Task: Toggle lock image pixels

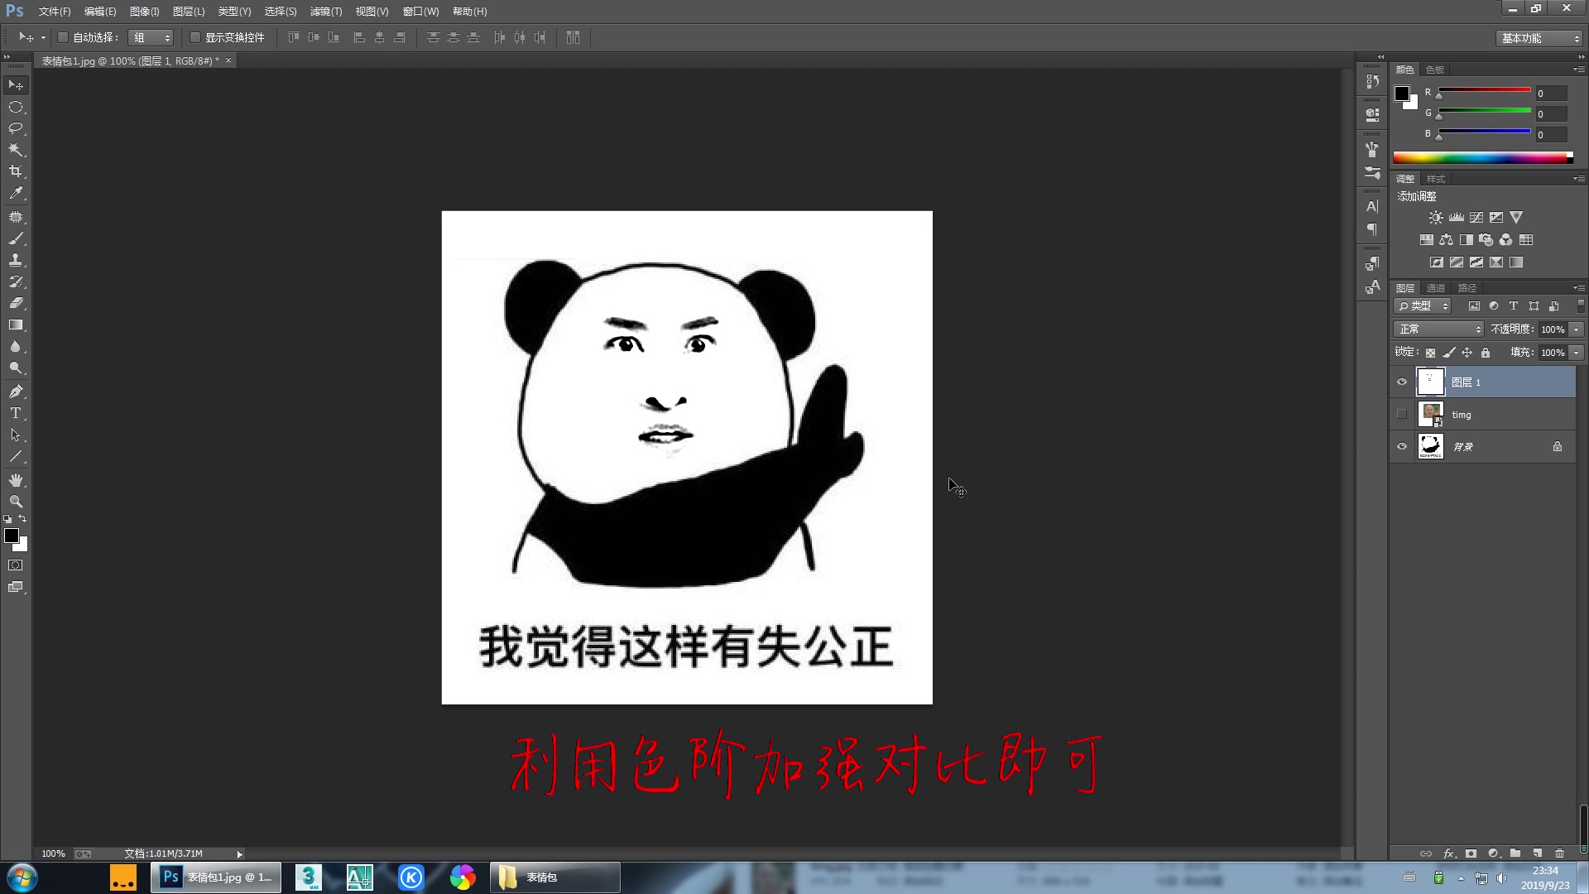Action: tap(1449, 353)
